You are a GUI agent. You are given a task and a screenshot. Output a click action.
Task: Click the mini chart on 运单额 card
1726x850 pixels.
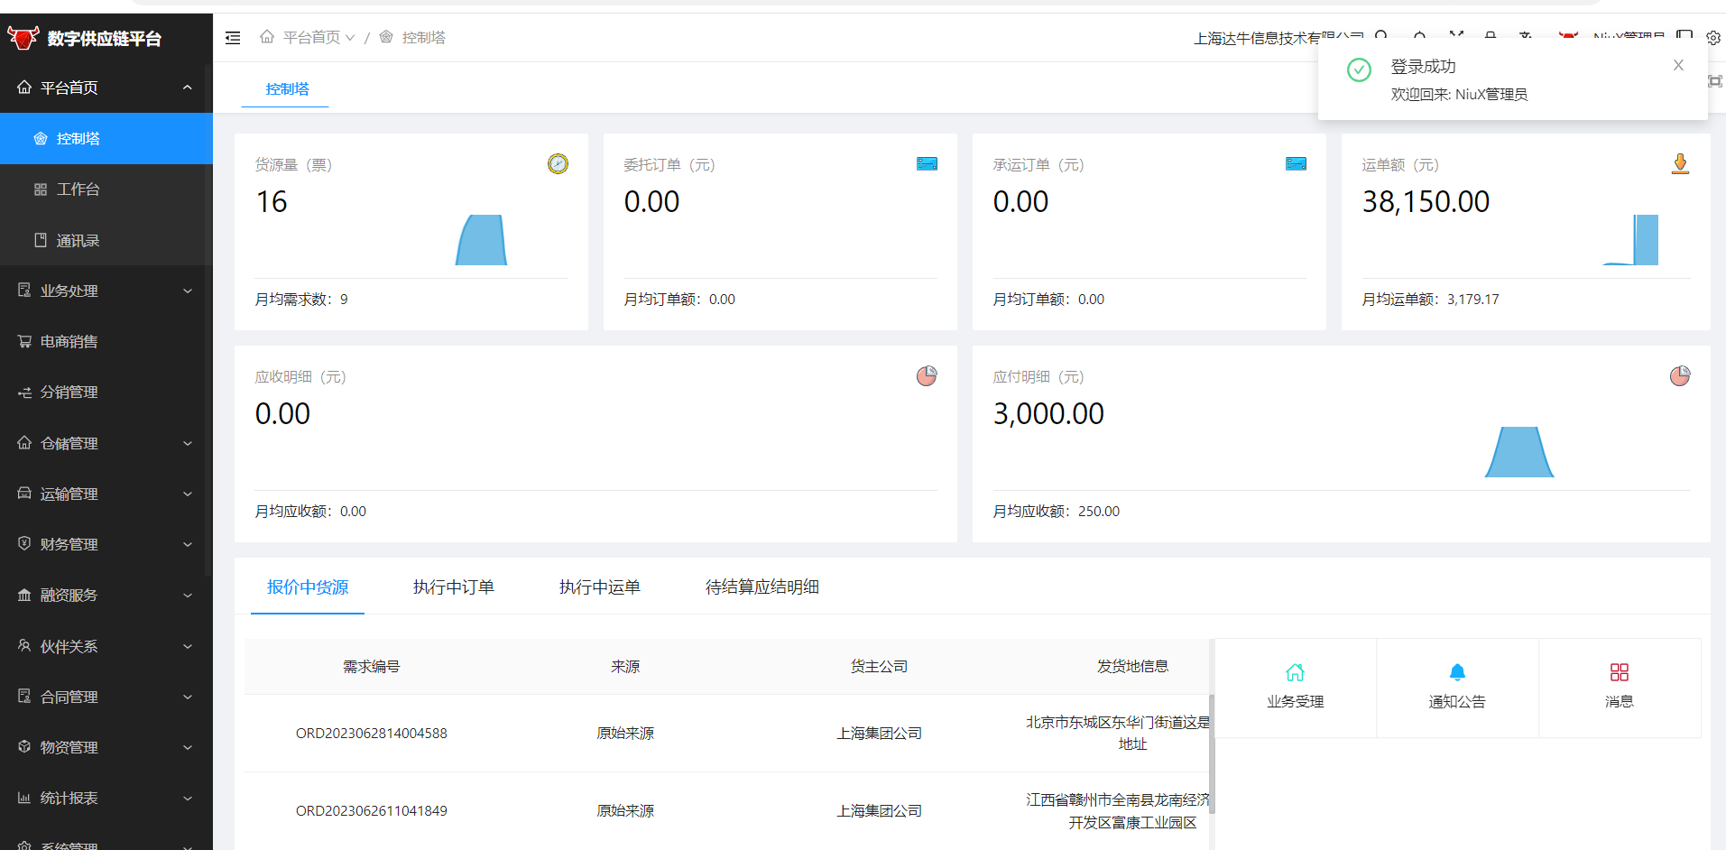[1630, 240]
